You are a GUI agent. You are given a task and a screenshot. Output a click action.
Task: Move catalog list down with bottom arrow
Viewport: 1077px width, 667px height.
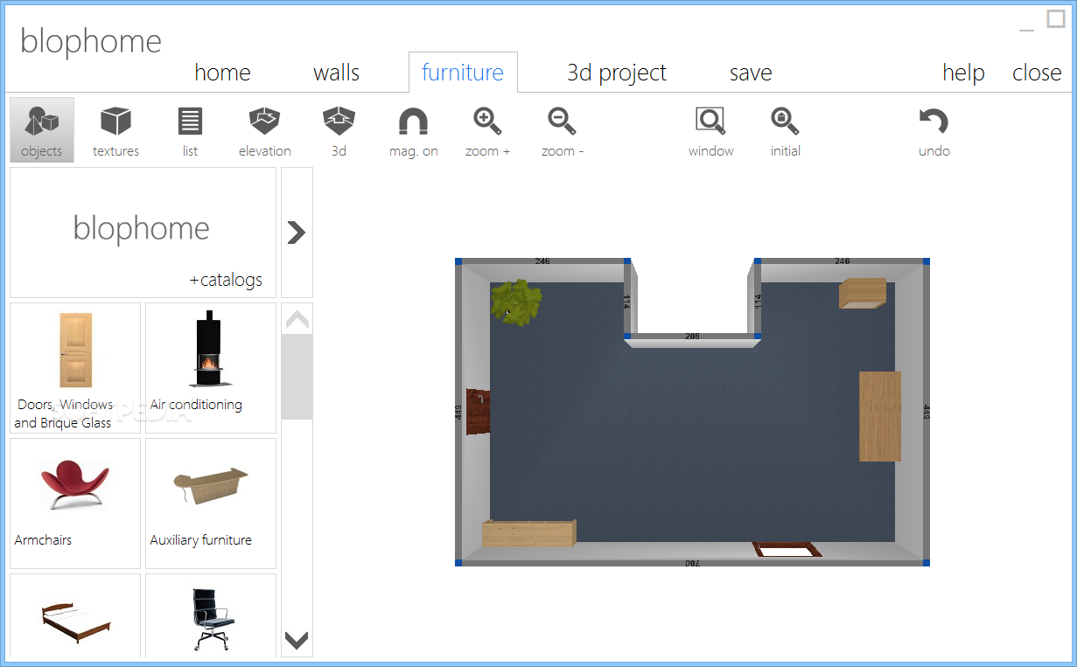(x=297, y=641)
